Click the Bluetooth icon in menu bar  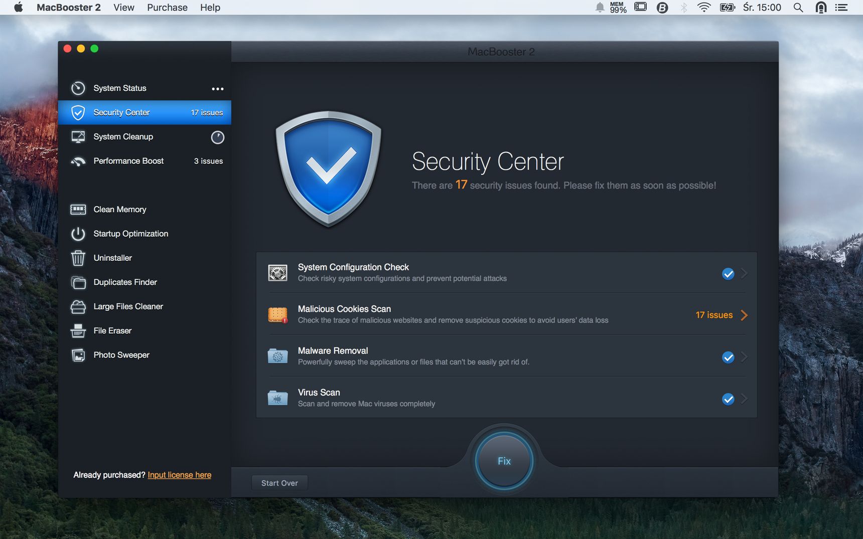coord(683,7)
